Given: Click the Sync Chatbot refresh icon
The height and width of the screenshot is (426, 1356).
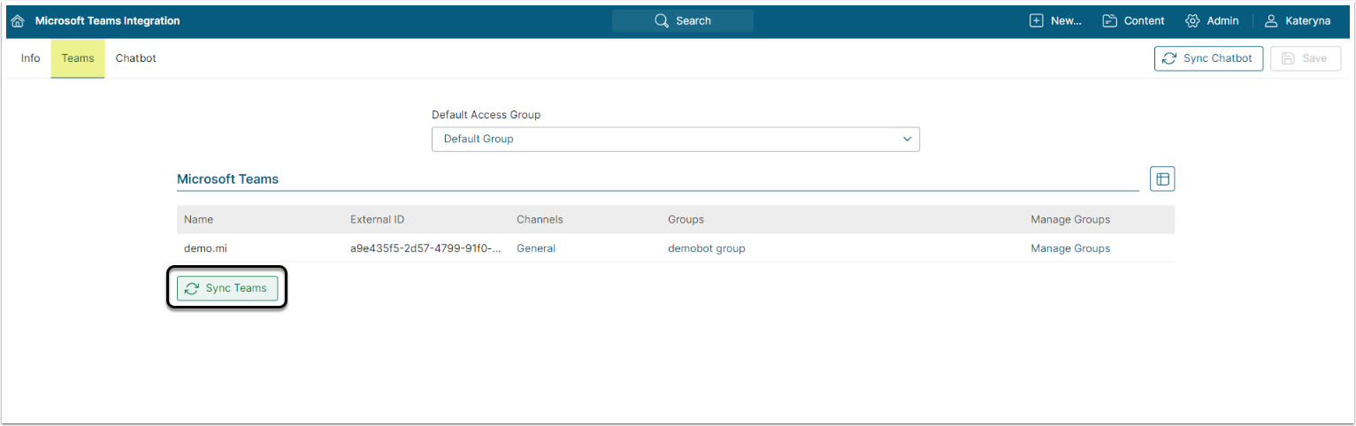Looking at the screenshot, I should pyautogui.click(x=1169, y=58).
